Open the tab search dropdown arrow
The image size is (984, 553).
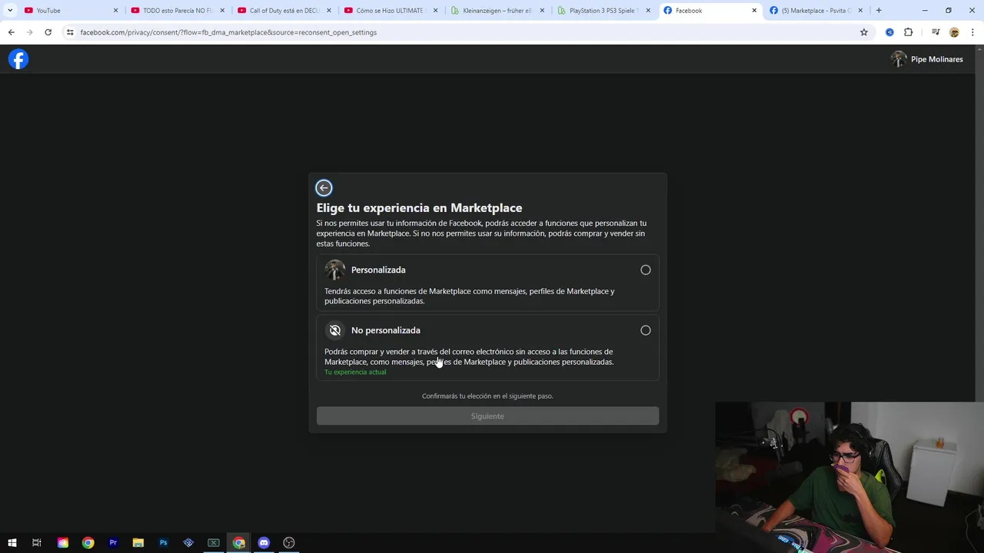coord(10,11)
